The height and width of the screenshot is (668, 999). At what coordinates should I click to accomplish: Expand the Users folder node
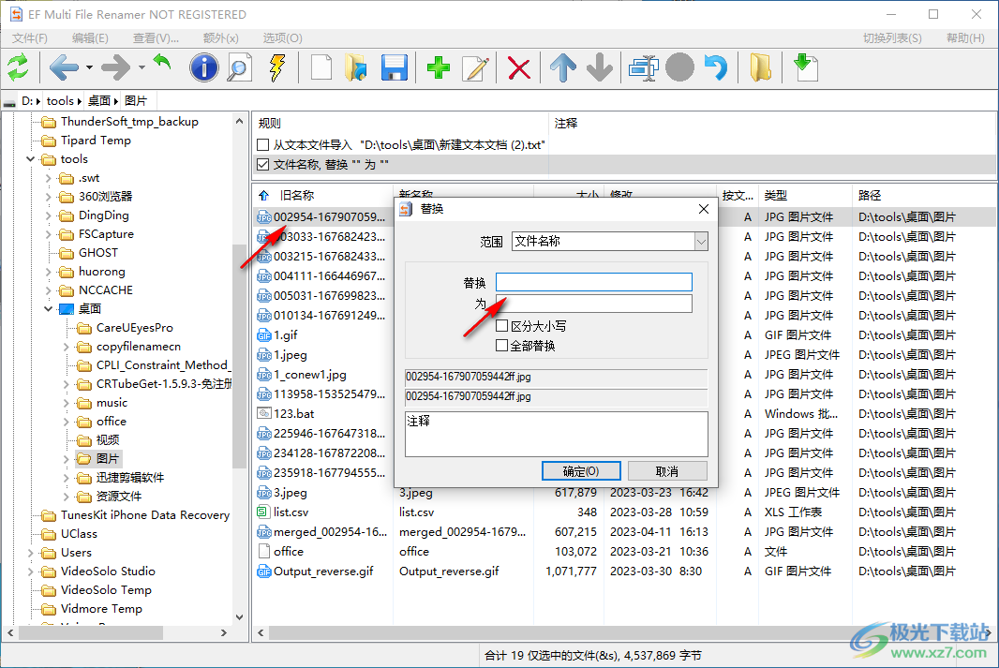tap(30, 553)
